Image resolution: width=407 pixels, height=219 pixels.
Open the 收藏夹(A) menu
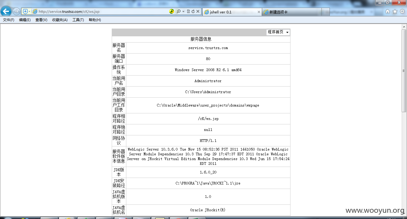click(60, 20)
